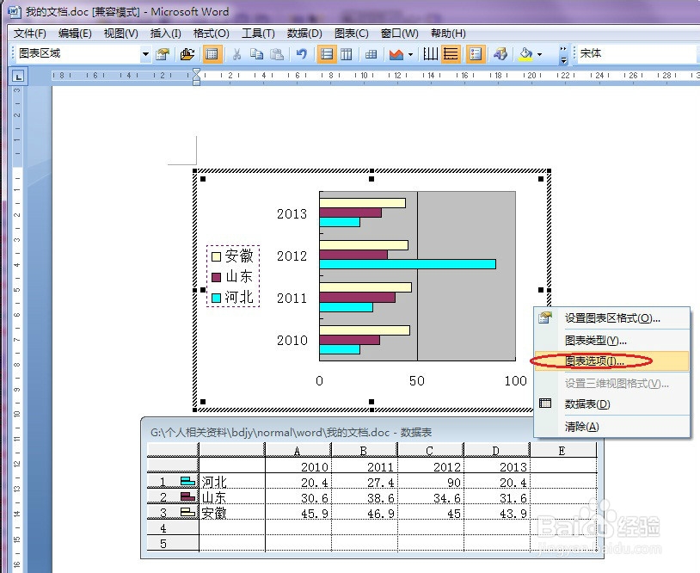Toggle the By Column series button

tap(347, 54)
